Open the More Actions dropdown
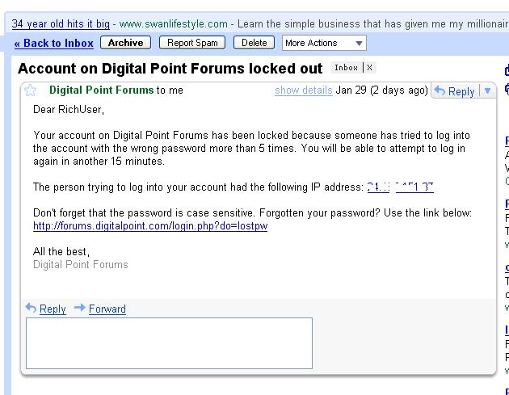The height and width of the screenshot is (395, 509). (x=324, y=43)
